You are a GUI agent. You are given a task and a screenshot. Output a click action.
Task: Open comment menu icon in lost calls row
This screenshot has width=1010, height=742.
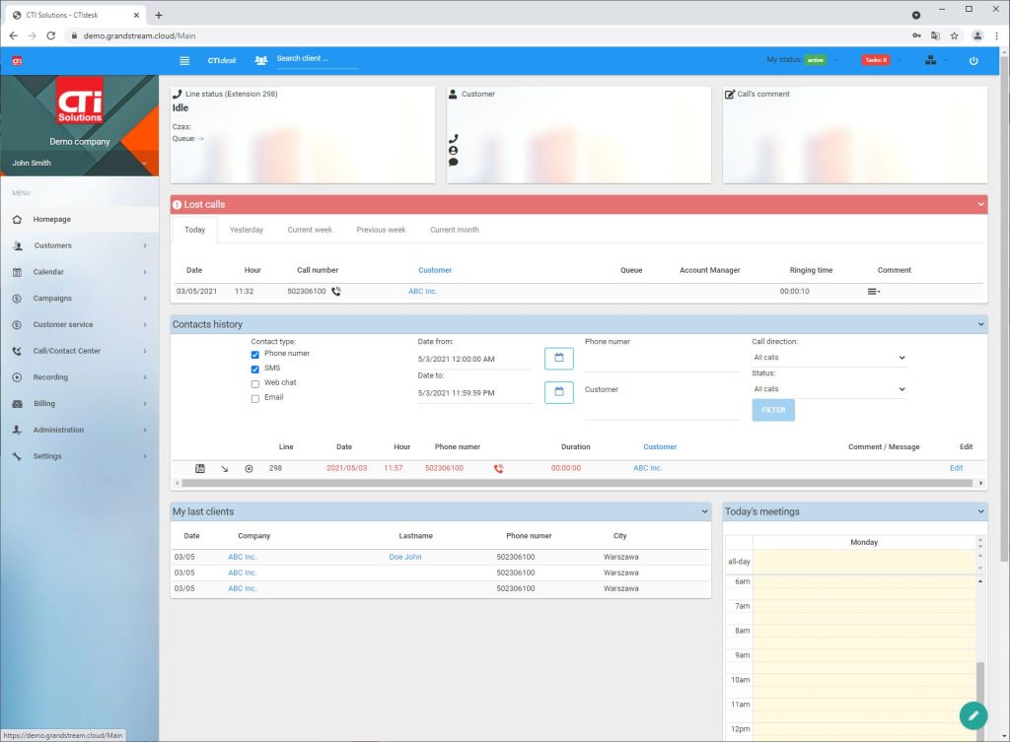[873, 292]
